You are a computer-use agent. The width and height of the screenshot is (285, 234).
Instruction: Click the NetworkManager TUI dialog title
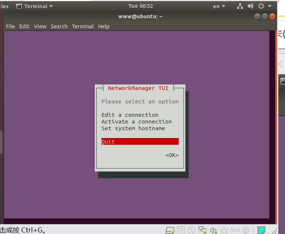tap(138, 88)
